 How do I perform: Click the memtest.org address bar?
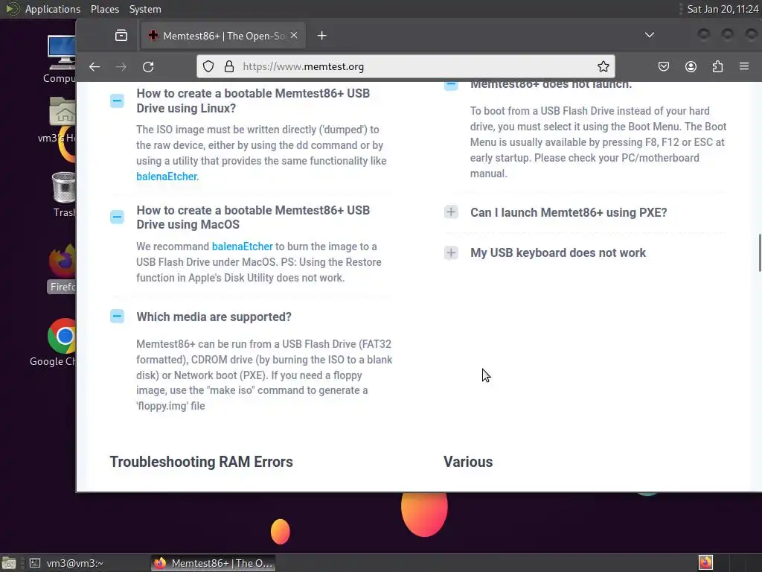[x=406, y=66]
